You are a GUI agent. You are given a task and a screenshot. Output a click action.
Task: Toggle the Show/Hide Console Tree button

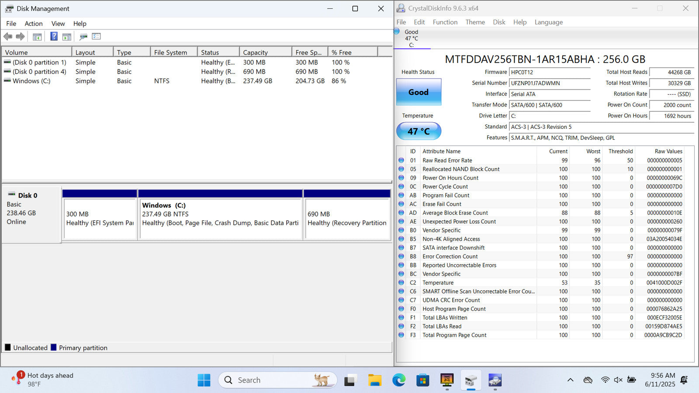[37, 37]
